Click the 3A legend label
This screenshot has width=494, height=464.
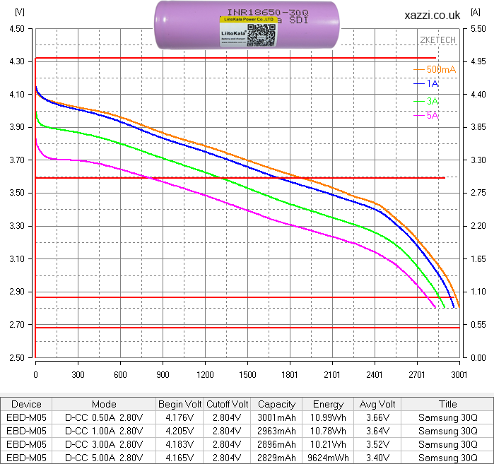click(x=433, y=101)
